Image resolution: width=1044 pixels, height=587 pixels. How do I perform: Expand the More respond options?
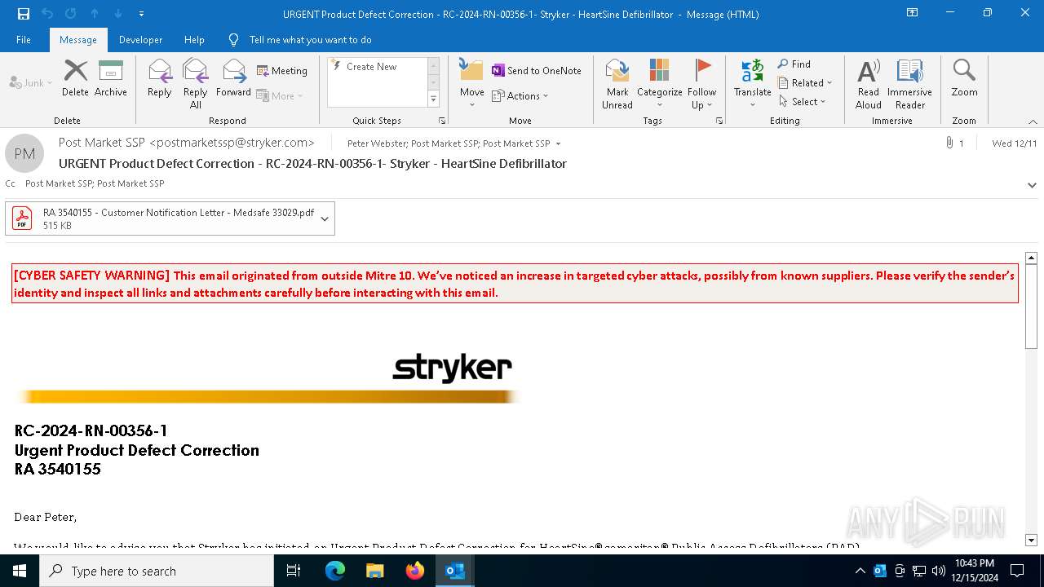click(280, 95)
